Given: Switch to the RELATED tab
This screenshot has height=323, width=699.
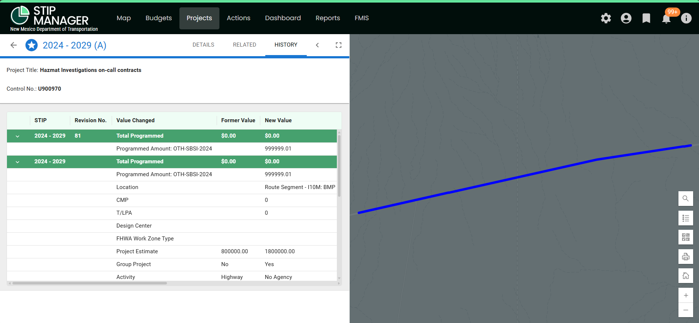Looking at the screenshot, I should coord(244,45).
